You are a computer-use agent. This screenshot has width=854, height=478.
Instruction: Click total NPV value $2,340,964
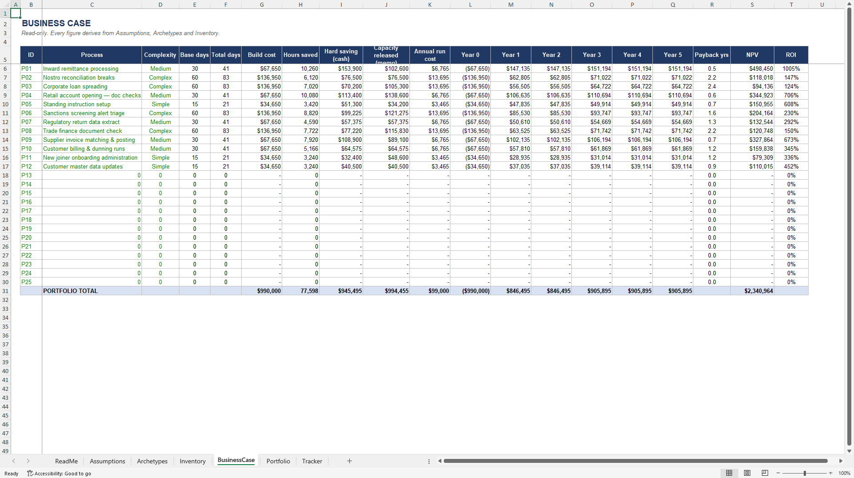752,291
